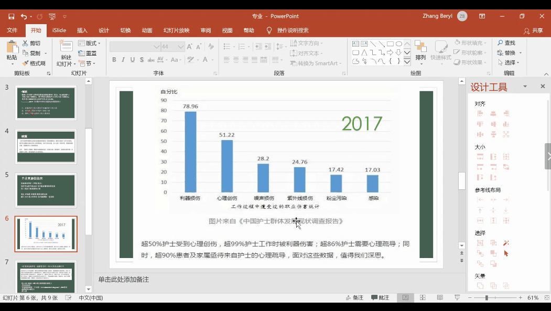Switch to the Design (设计) tab
Image resolution: width=551 pixels, height=311 pixels.
coord(104,30)
